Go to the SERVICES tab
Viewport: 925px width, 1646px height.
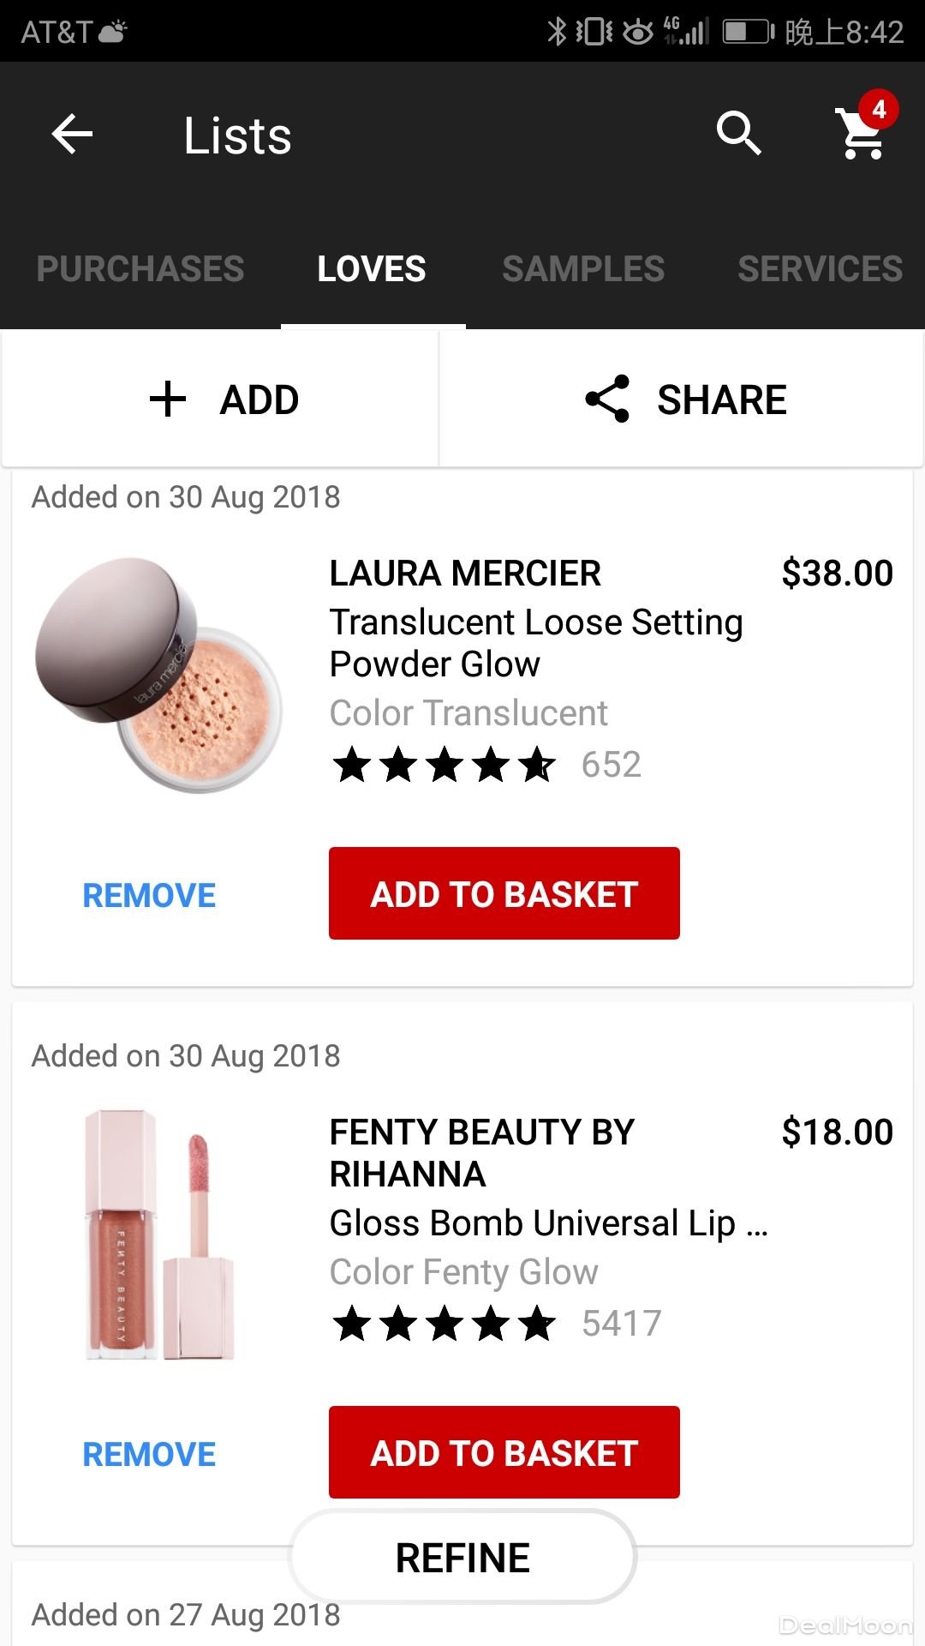point(820,268)
